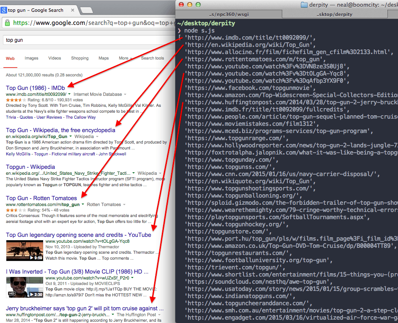Expand the green arrow beside the imdb.com URL
398x323 pixels.
(x=69, y=94)
